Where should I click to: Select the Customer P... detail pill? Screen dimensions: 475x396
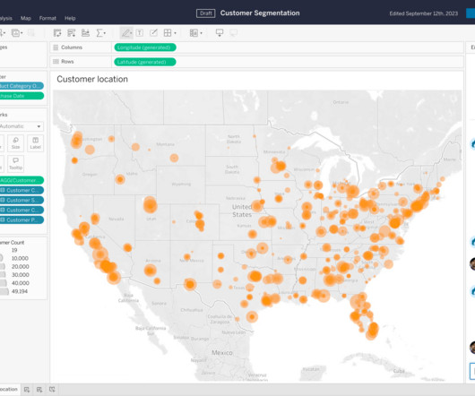(22, 220)
